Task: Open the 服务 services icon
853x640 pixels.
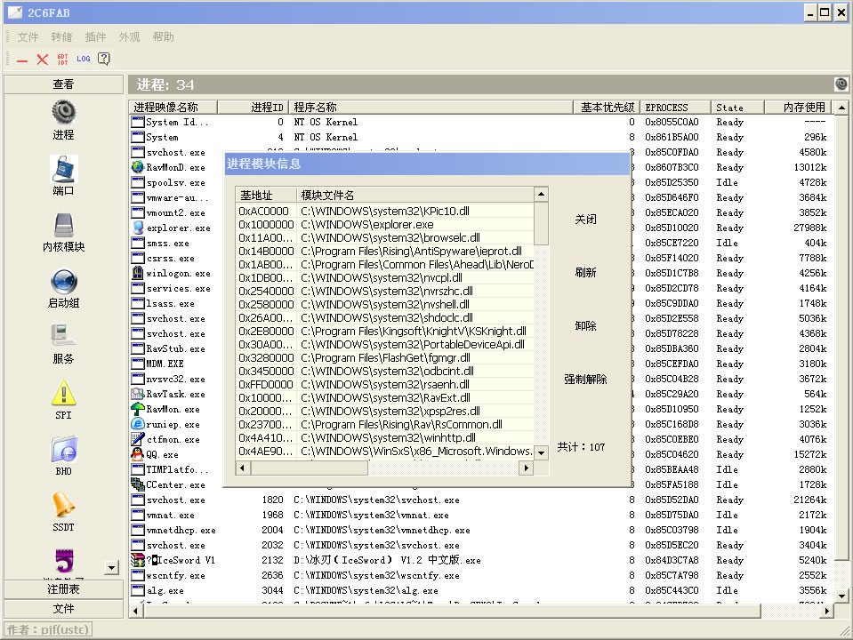Action: tap(63, 337)
